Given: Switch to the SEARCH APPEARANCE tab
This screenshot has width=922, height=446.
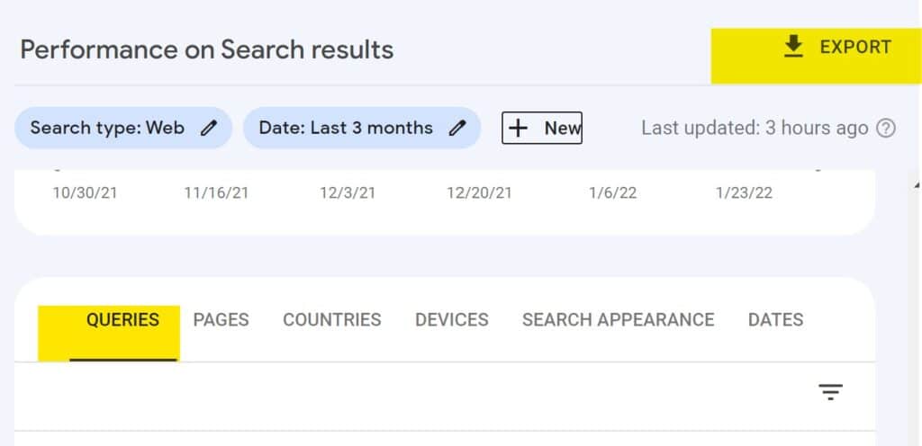Looking at the screenshot, I should point(618,320).
